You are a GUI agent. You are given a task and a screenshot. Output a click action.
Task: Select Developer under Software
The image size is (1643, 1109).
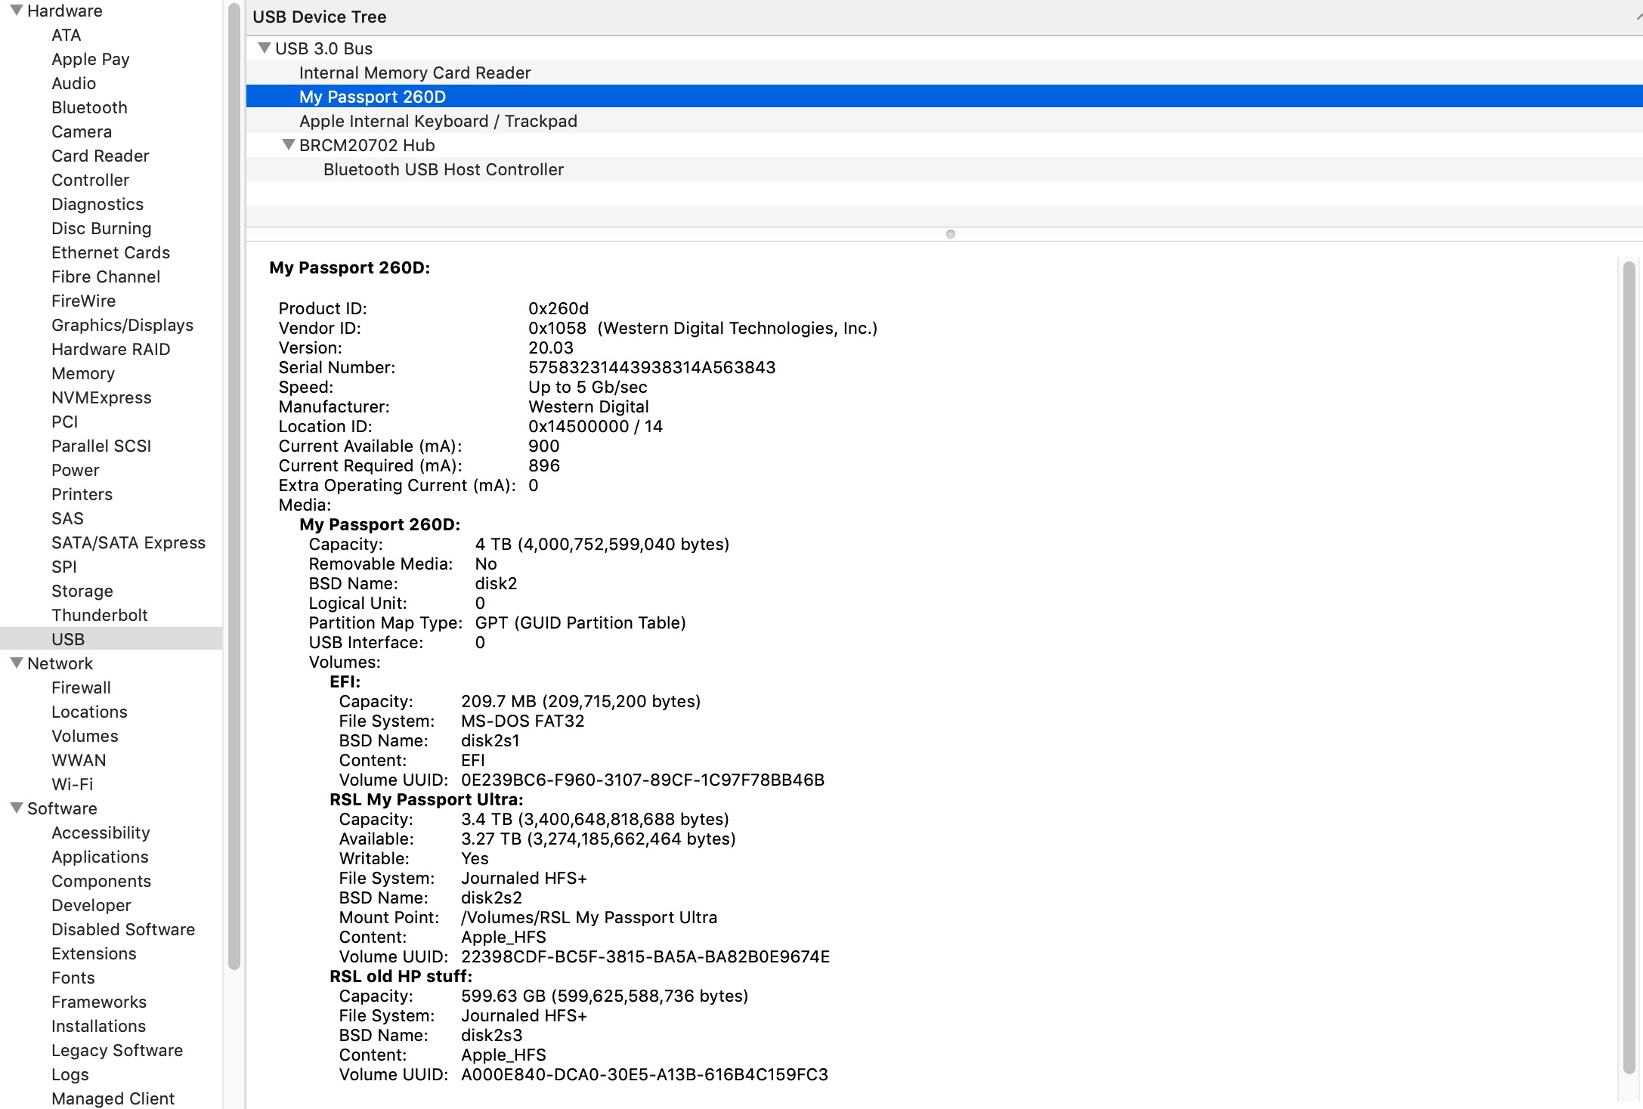point(91,905)
